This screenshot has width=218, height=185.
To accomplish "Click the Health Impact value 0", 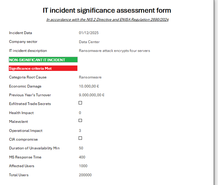I will 80,113.
